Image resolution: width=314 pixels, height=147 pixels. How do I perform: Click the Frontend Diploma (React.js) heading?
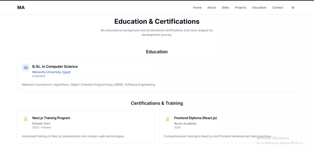pyautogui.click(x=195, y=118)
